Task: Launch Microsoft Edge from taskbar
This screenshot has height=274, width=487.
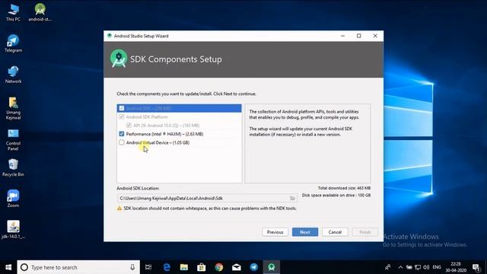Action: click(x=167, y=267)
